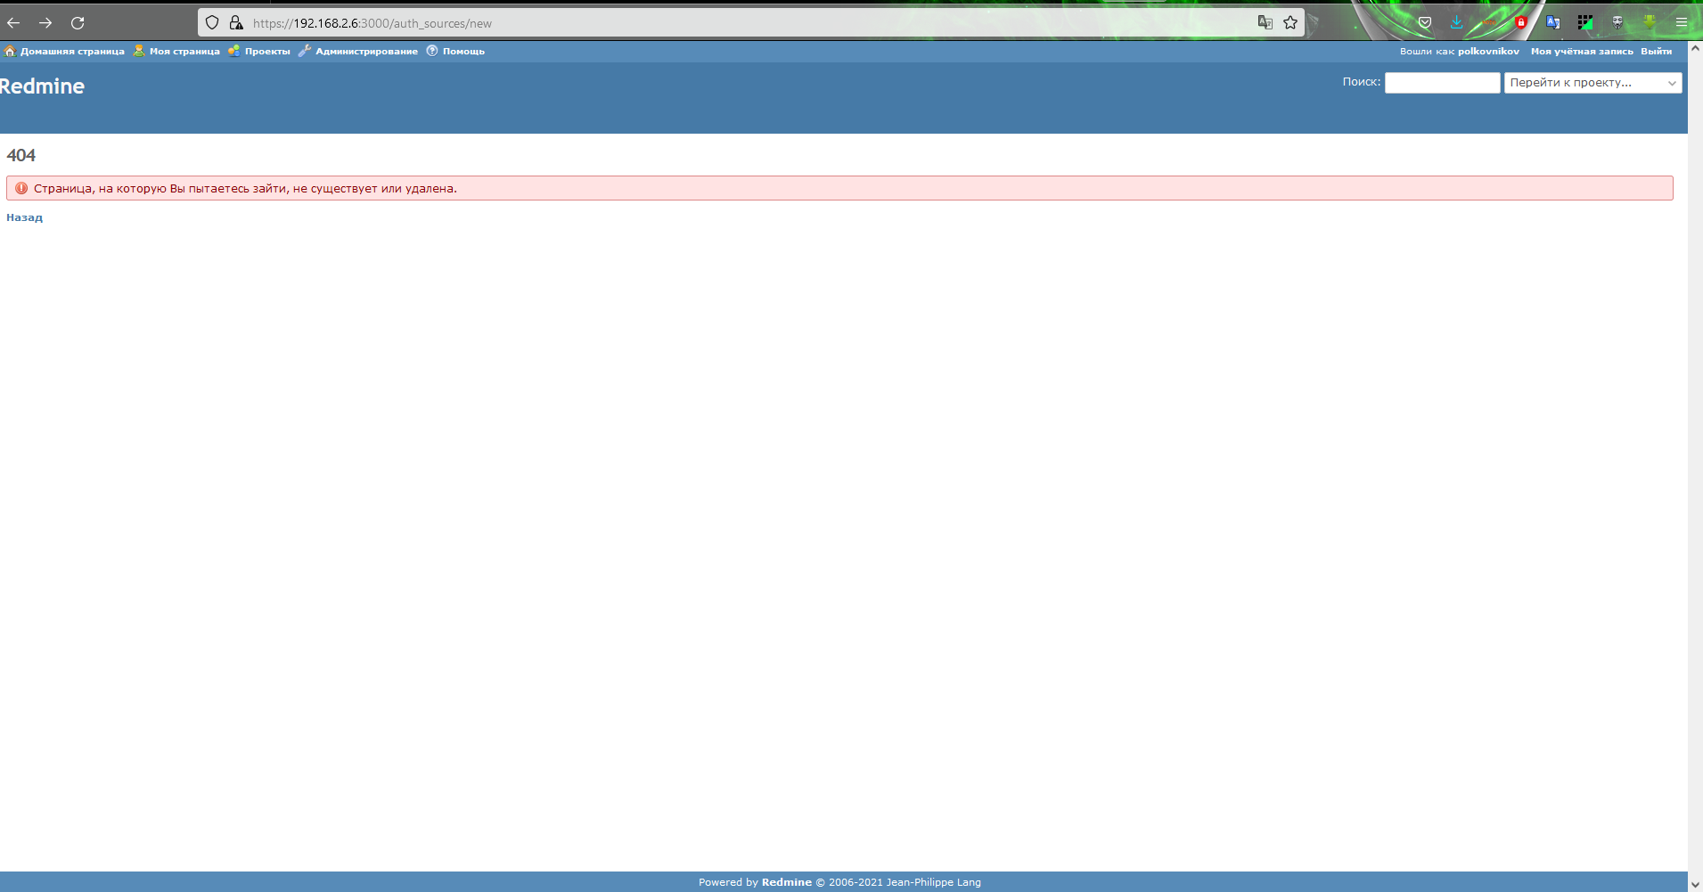1703x892 pixels.
Task: Open the browser downloads panel
Action: (1456, 22)
